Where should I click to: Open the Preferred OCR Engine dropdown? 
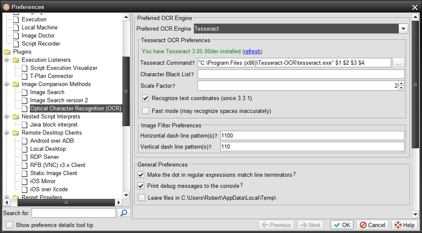pyautogui.click(x=403, y=29)
